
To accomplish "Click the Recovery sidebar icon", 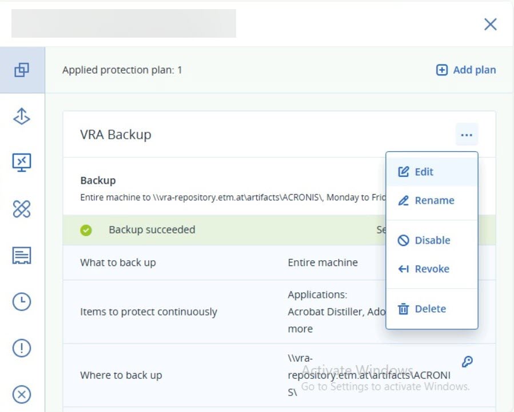I will click(22, 116).
